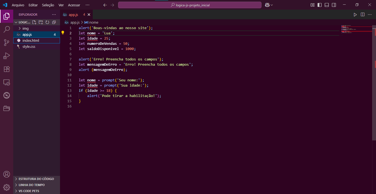Viewport: 376px width, 194px height.
Task: Open the Extensions view
Action: [x=7, y=69]
